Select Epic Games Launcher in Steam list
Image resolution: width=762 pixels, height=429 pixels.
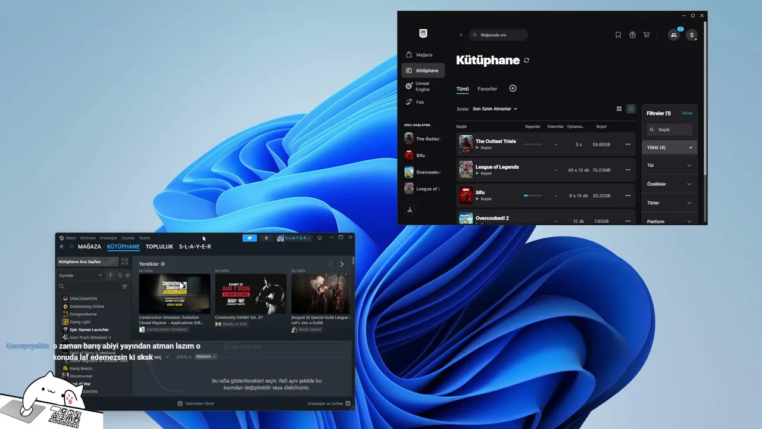click(89, 329)
